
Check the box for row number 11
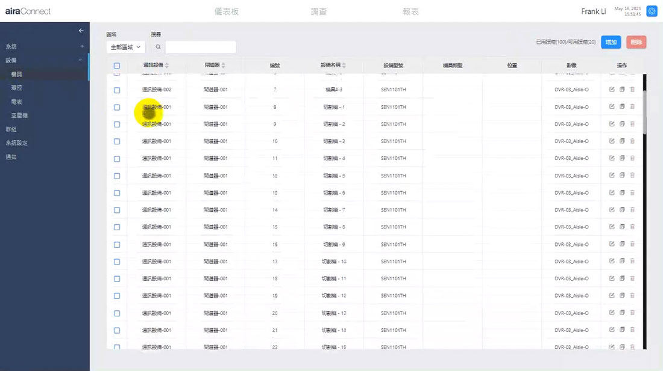(x=117, y=159)
